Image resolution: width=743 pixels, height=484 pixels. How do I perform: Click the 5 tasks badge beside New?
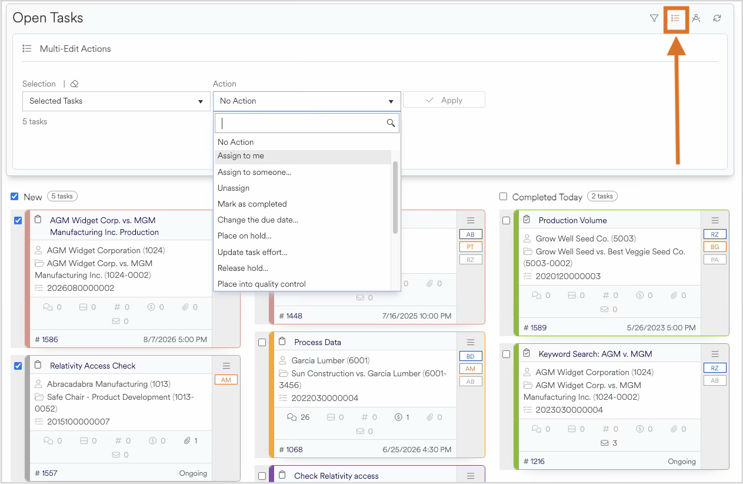point(62,197)
